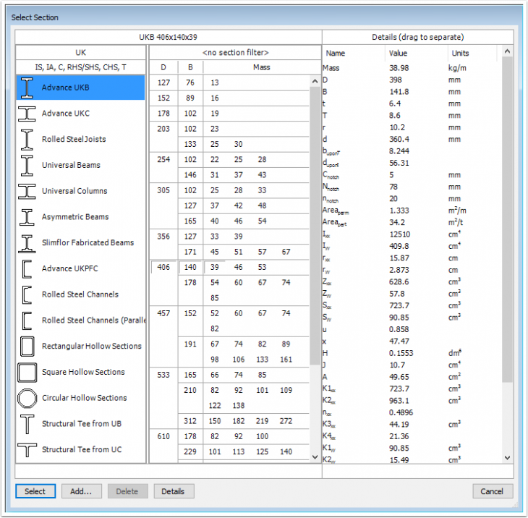528x518 pixels.
Task: Click the UKB 406x140x39 title header
Action: [168, 38]
